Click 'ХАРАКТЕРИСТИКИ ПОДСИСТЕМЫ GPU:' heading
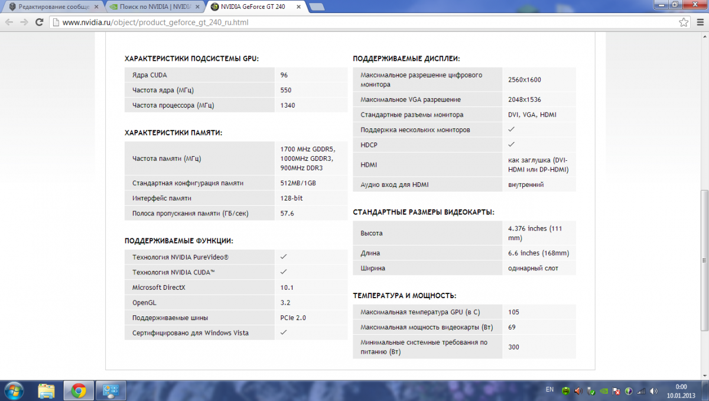 coord(191,59)
